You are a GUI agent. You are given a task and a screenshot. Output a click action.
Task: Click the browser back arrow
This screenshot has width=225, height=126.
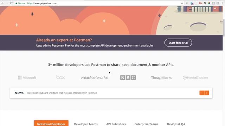(2, 3)
